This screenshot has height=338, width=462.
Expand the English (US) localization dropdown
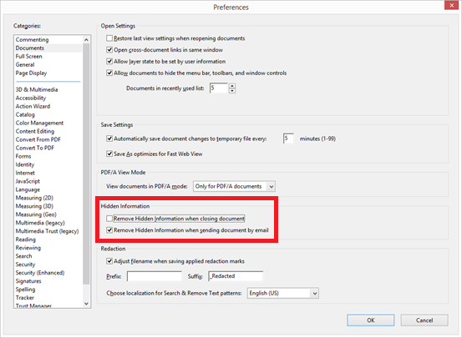click(x=283, y=293)
